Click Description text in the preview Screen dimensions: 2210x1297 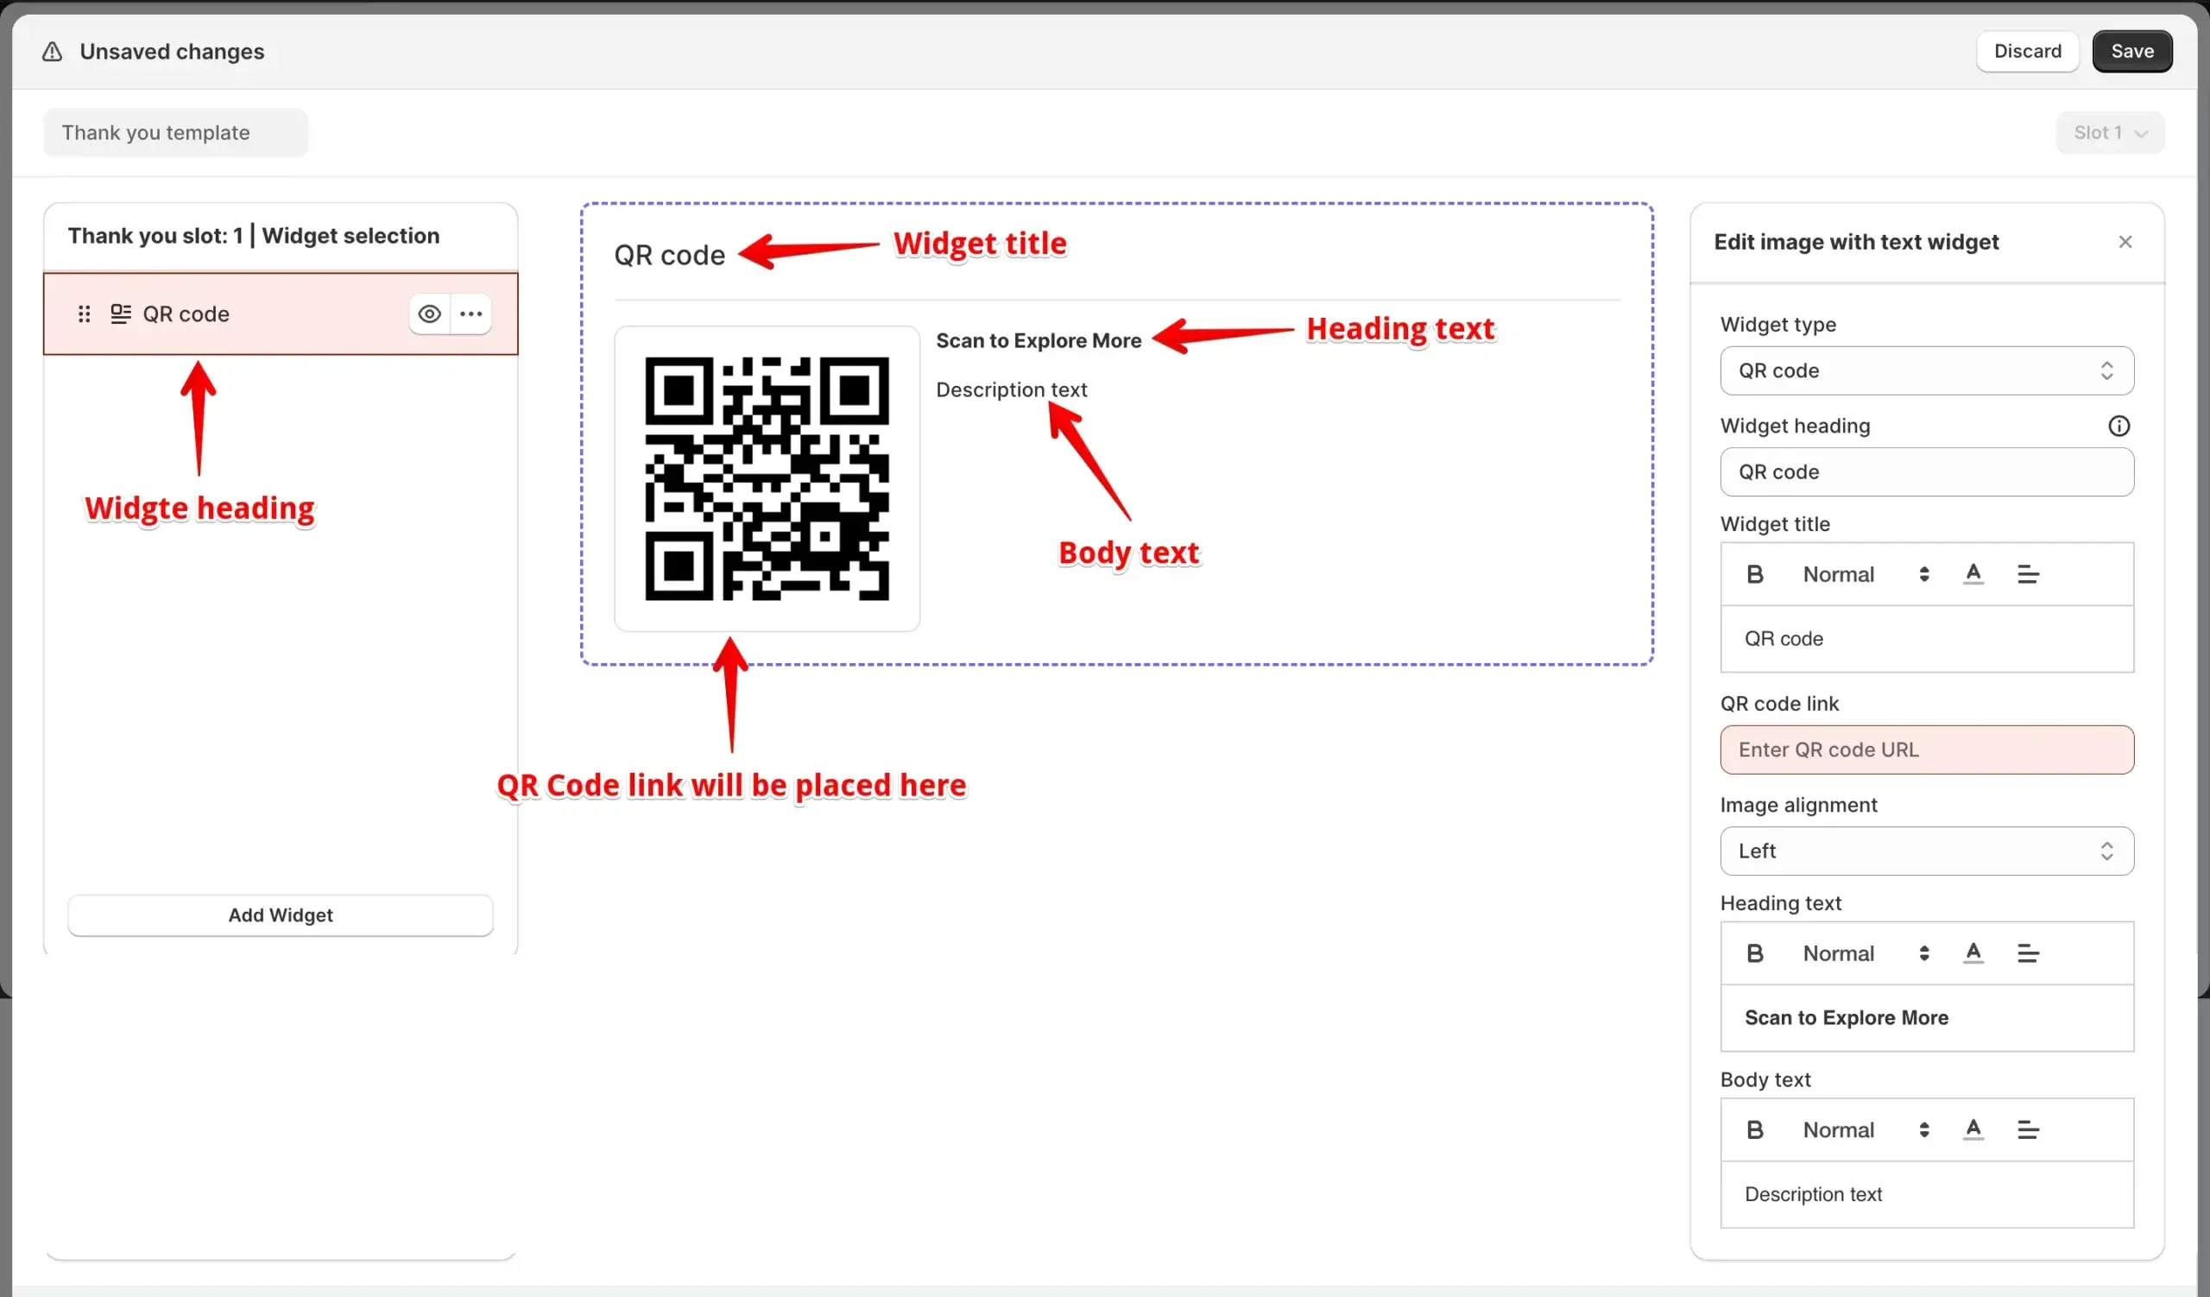click(x=1011, y=389)
